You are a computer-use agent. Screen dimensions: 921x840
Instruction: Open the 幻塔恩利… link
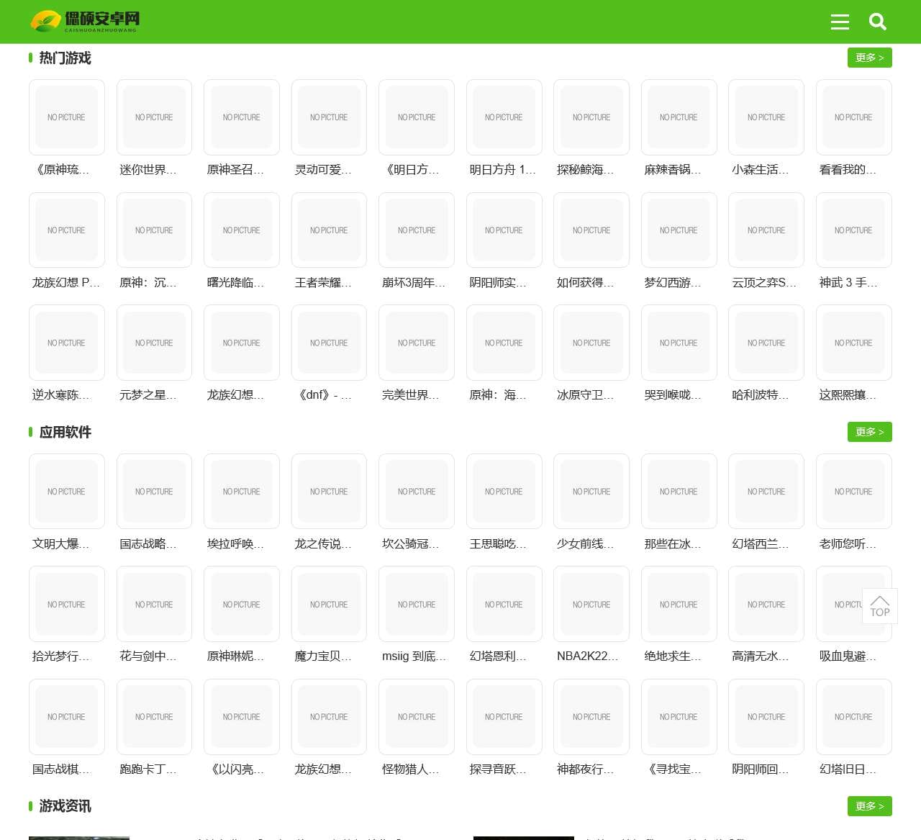[x=498, y=656]
